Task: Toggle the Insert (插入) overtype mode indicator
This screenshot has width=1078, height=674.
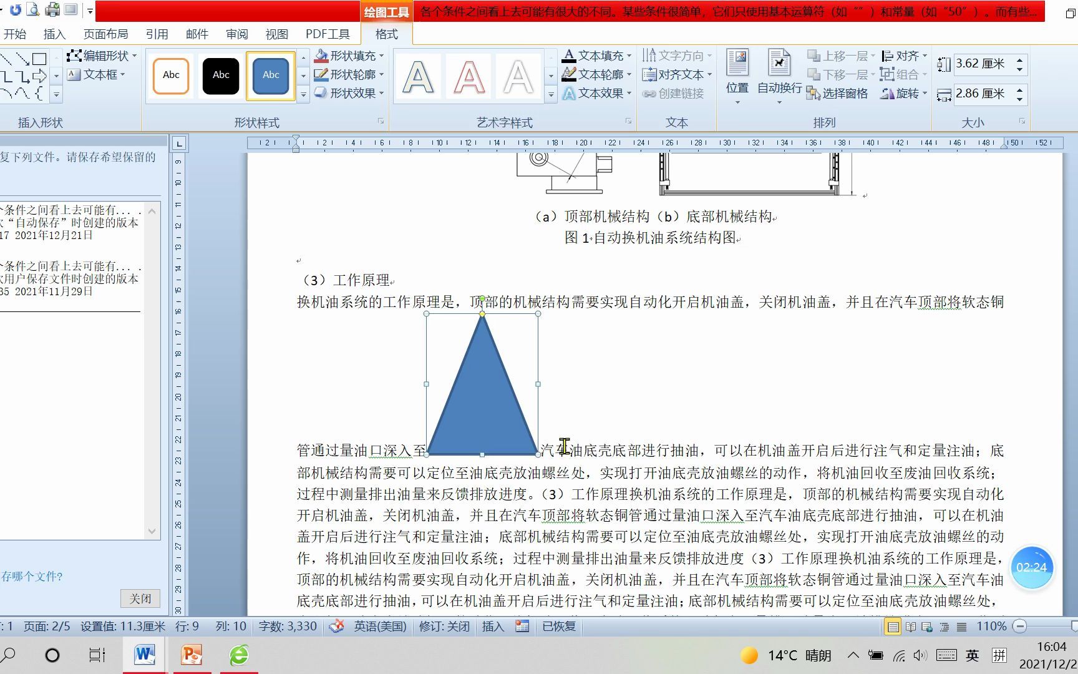Action: [x=493, y=626]
